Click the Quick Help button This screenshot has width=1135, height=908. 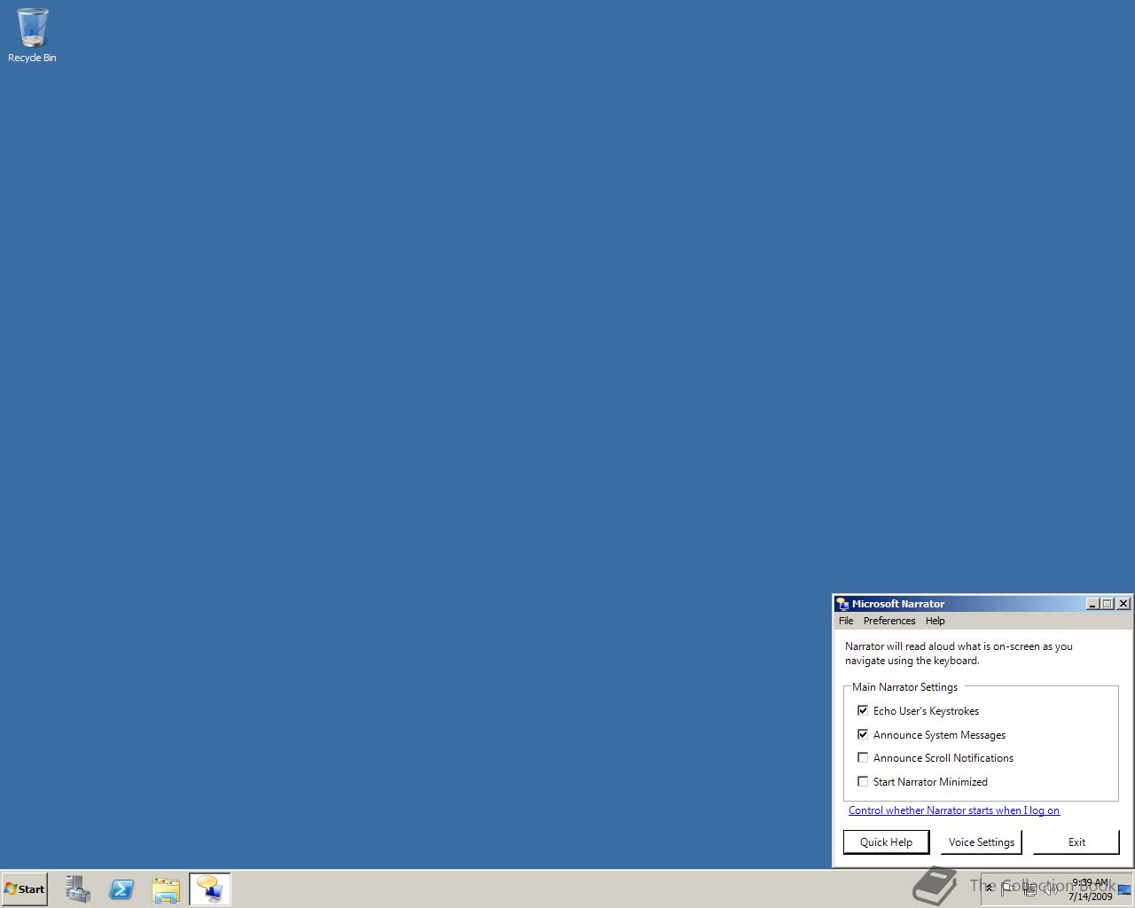(886, 842)
